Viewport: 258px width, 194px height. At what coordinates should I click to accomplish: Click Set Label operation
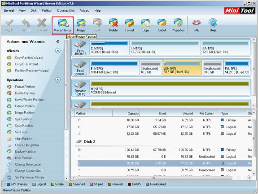tap(21, 132)
